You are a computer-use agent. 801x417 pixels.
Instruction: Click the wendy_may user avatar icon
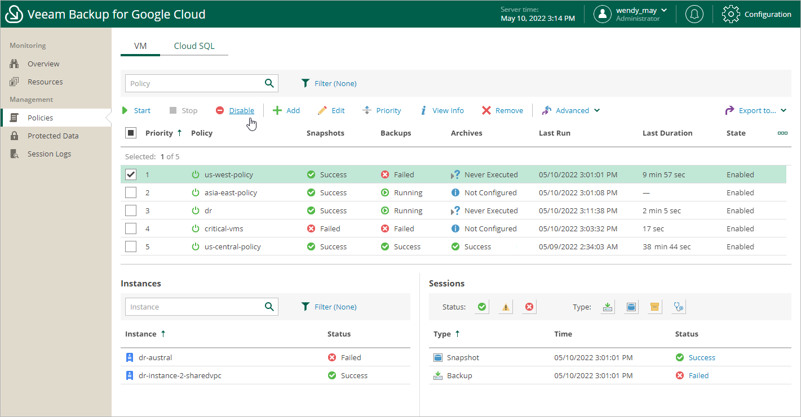603,14
